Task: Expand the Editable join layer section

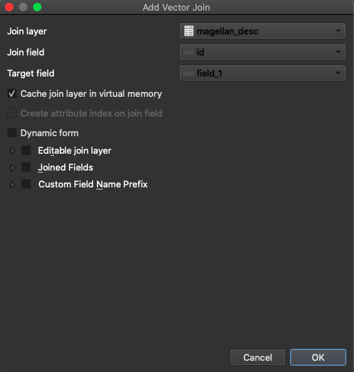Action: click(x=13, y=151)
